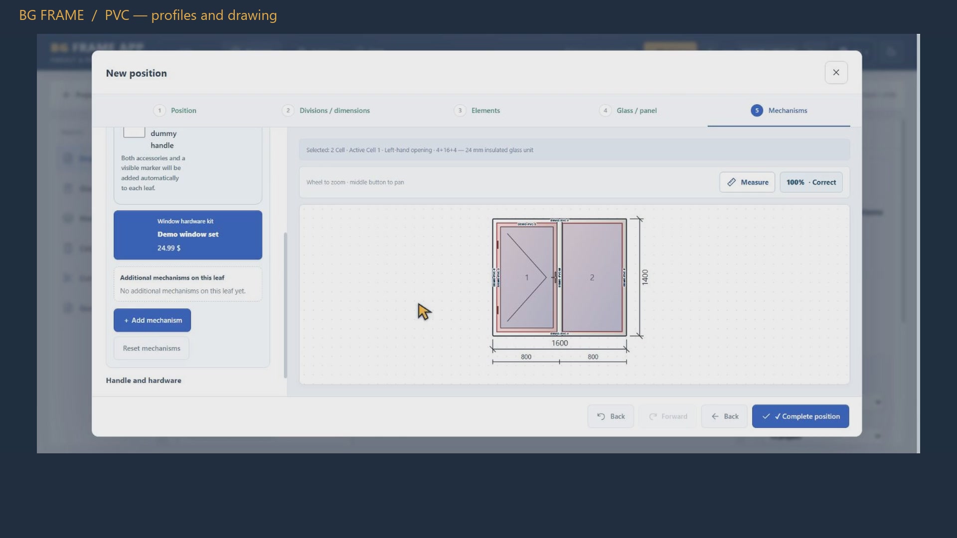Reset zoom with 100% Correct button

click(x=811, y=182)
